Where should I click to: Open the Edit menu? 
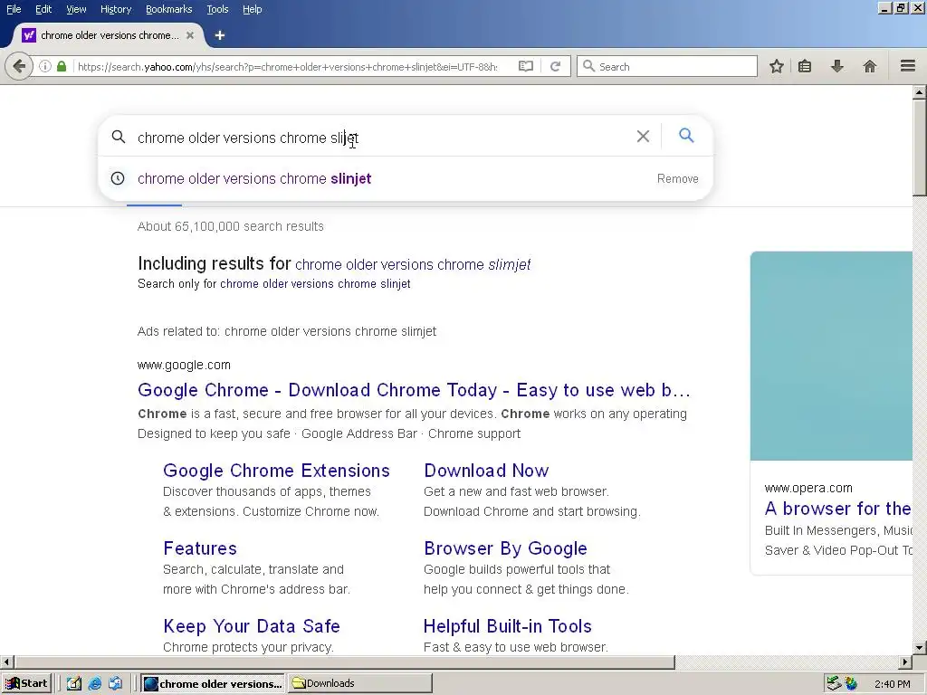pos(43,9)
